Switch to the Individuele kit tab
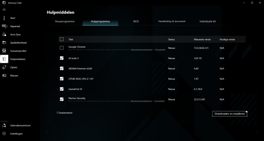 (x=208, y=22)
